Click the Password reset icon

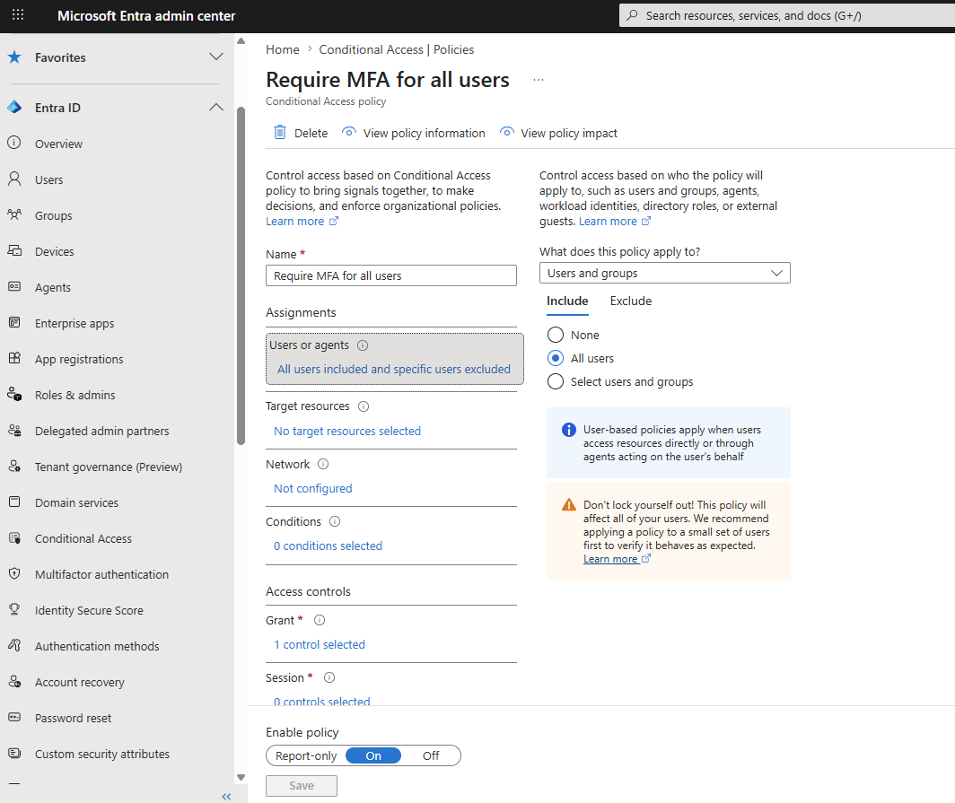(x=14, y=717)
